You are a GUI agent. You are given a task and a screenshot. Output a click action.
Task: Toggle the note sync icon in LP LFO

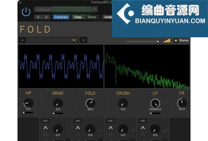165,130
